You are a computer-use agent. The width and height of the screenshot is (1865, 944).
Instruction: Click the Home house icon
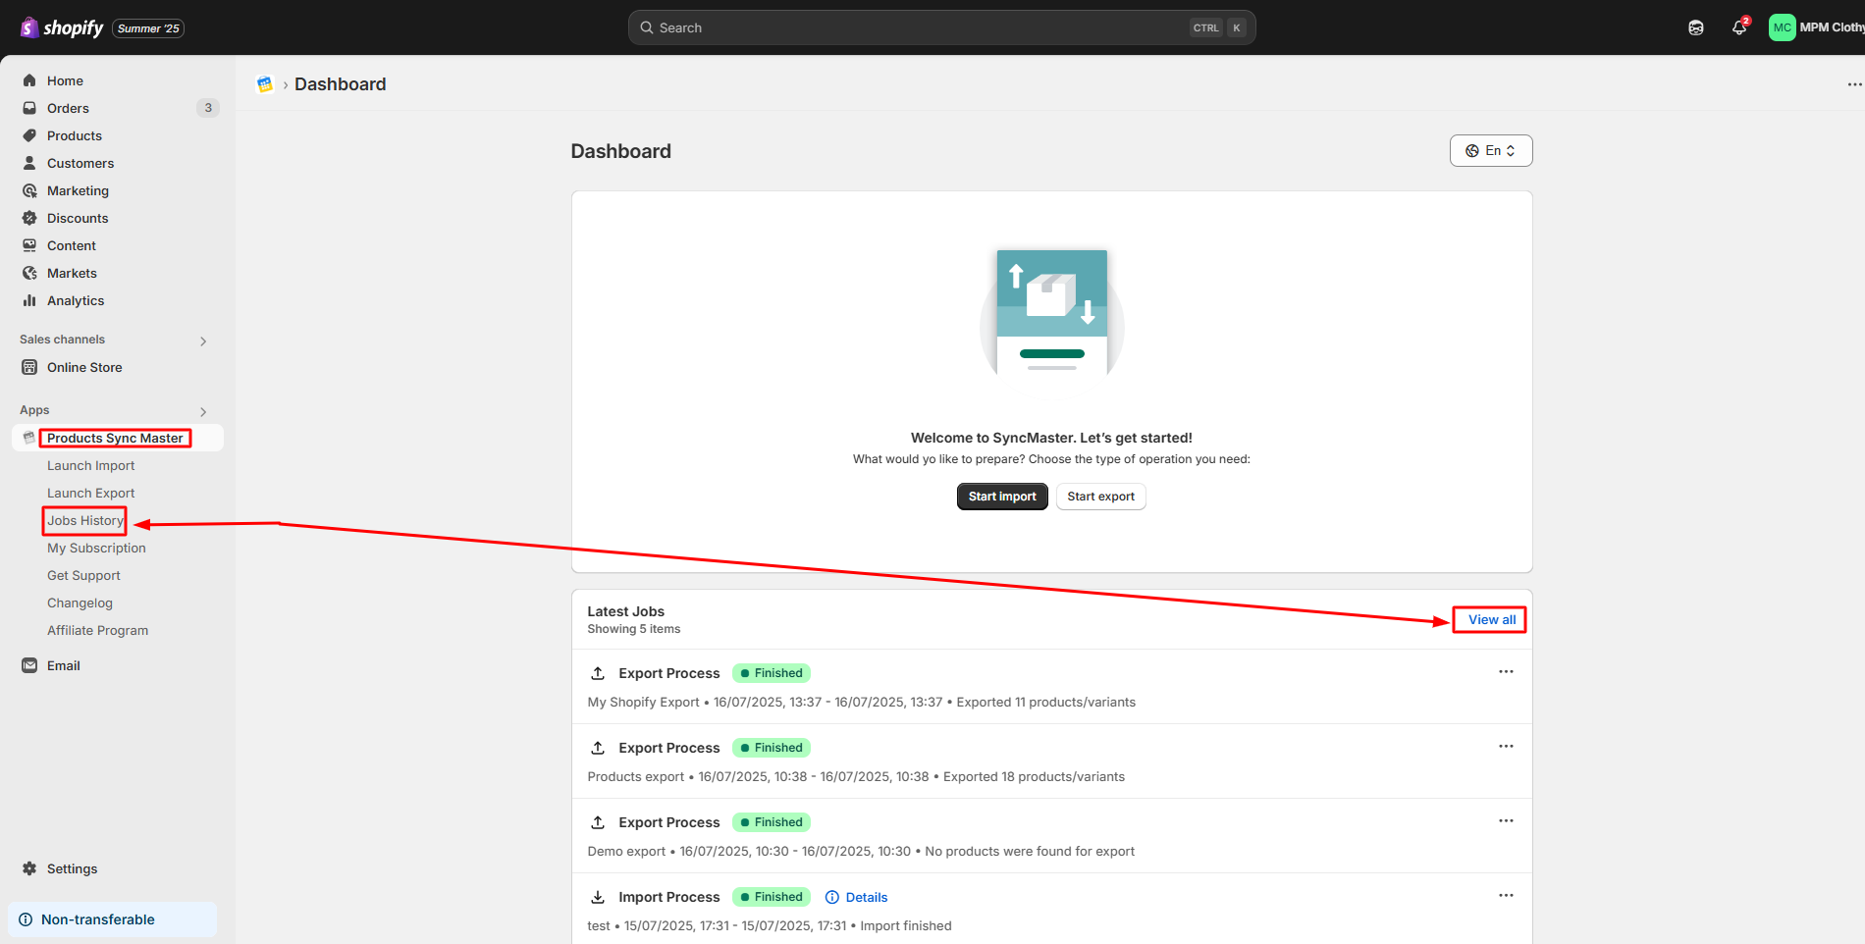coord(29,80)
